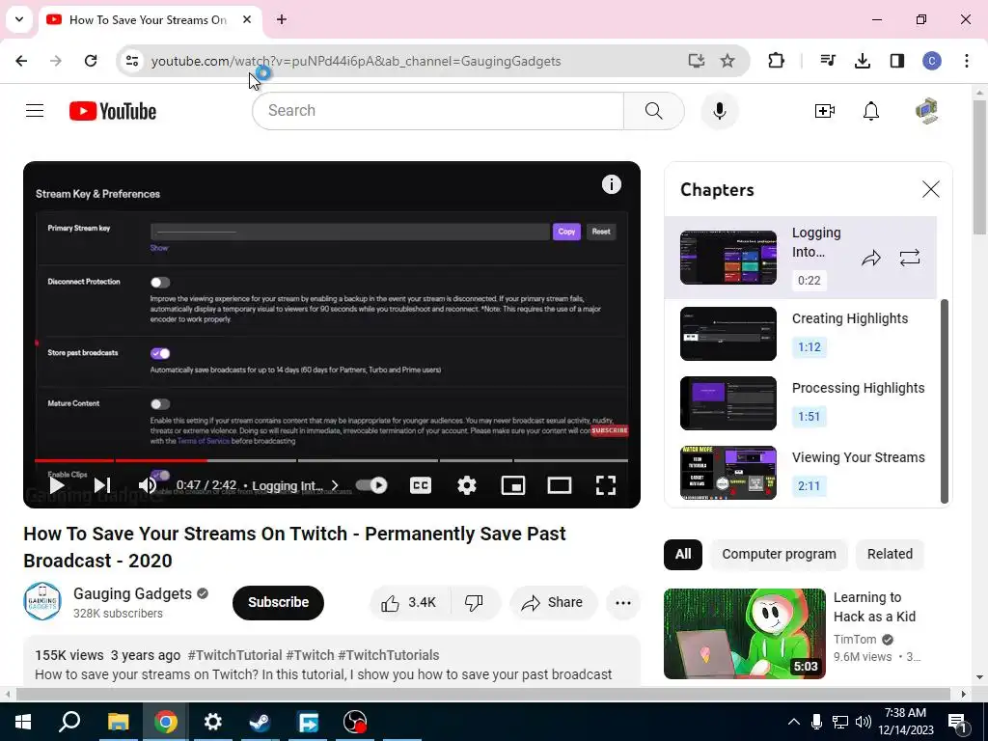Image resolution: width=988 pixels, height=741 pixels.
Task: Click the Share button
Action: click(x=553, y=602)
